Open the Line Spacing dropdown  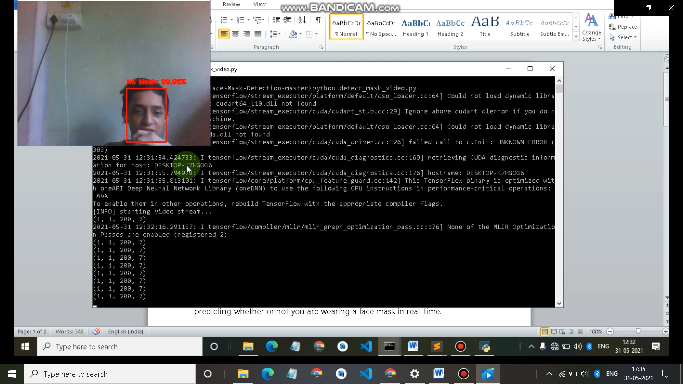[275, 34]
